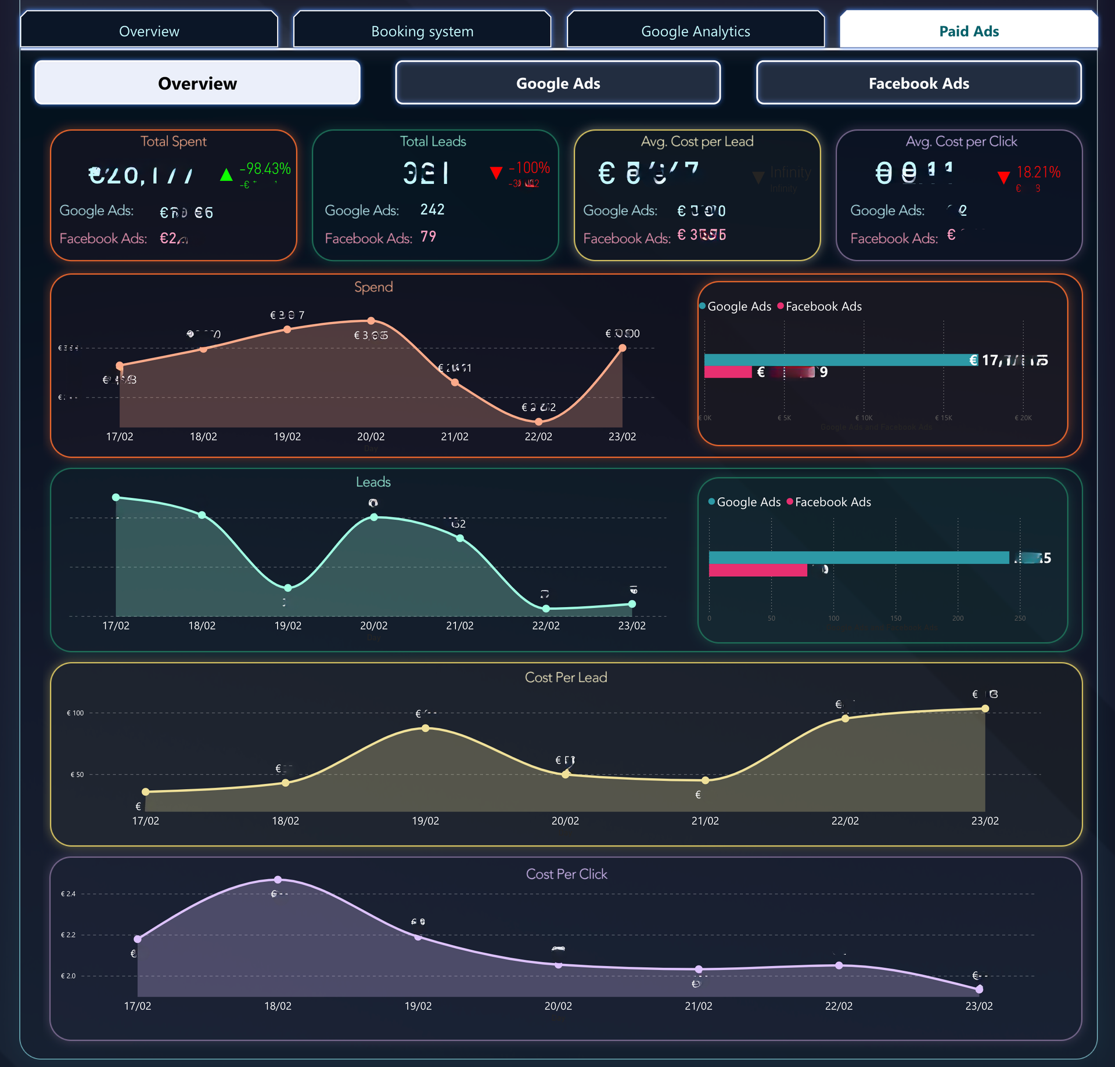The image size is (1115, 1067).
Task: Click the € 2.4 axis label on Cost Per Click
Action: 68,894
